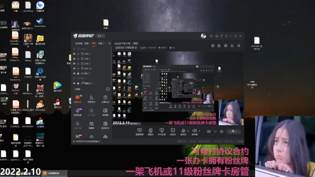Open the hamburger menu in the title bar
This screenshot has width=315, height=177.
pyautogui.click(x=226, y=36)
